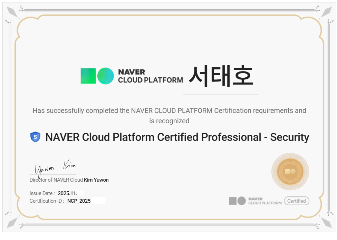This screenshot has height=240, width=337.
Task: Click the certification title ending in Security
Action: 177,137
